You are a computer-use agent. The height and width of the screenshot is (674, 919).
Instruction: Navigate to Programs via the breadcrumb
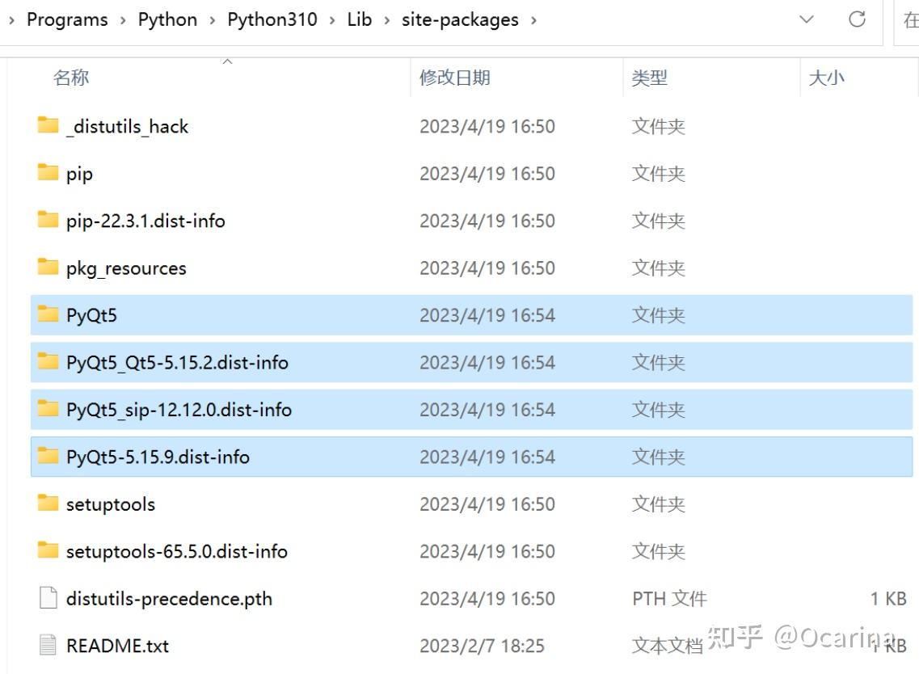tap(66, 19)
